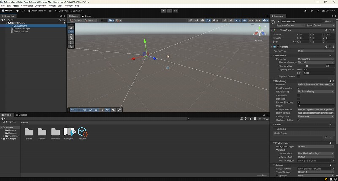
Task: Click the Step frame button
Action: [x=175, y=11]
